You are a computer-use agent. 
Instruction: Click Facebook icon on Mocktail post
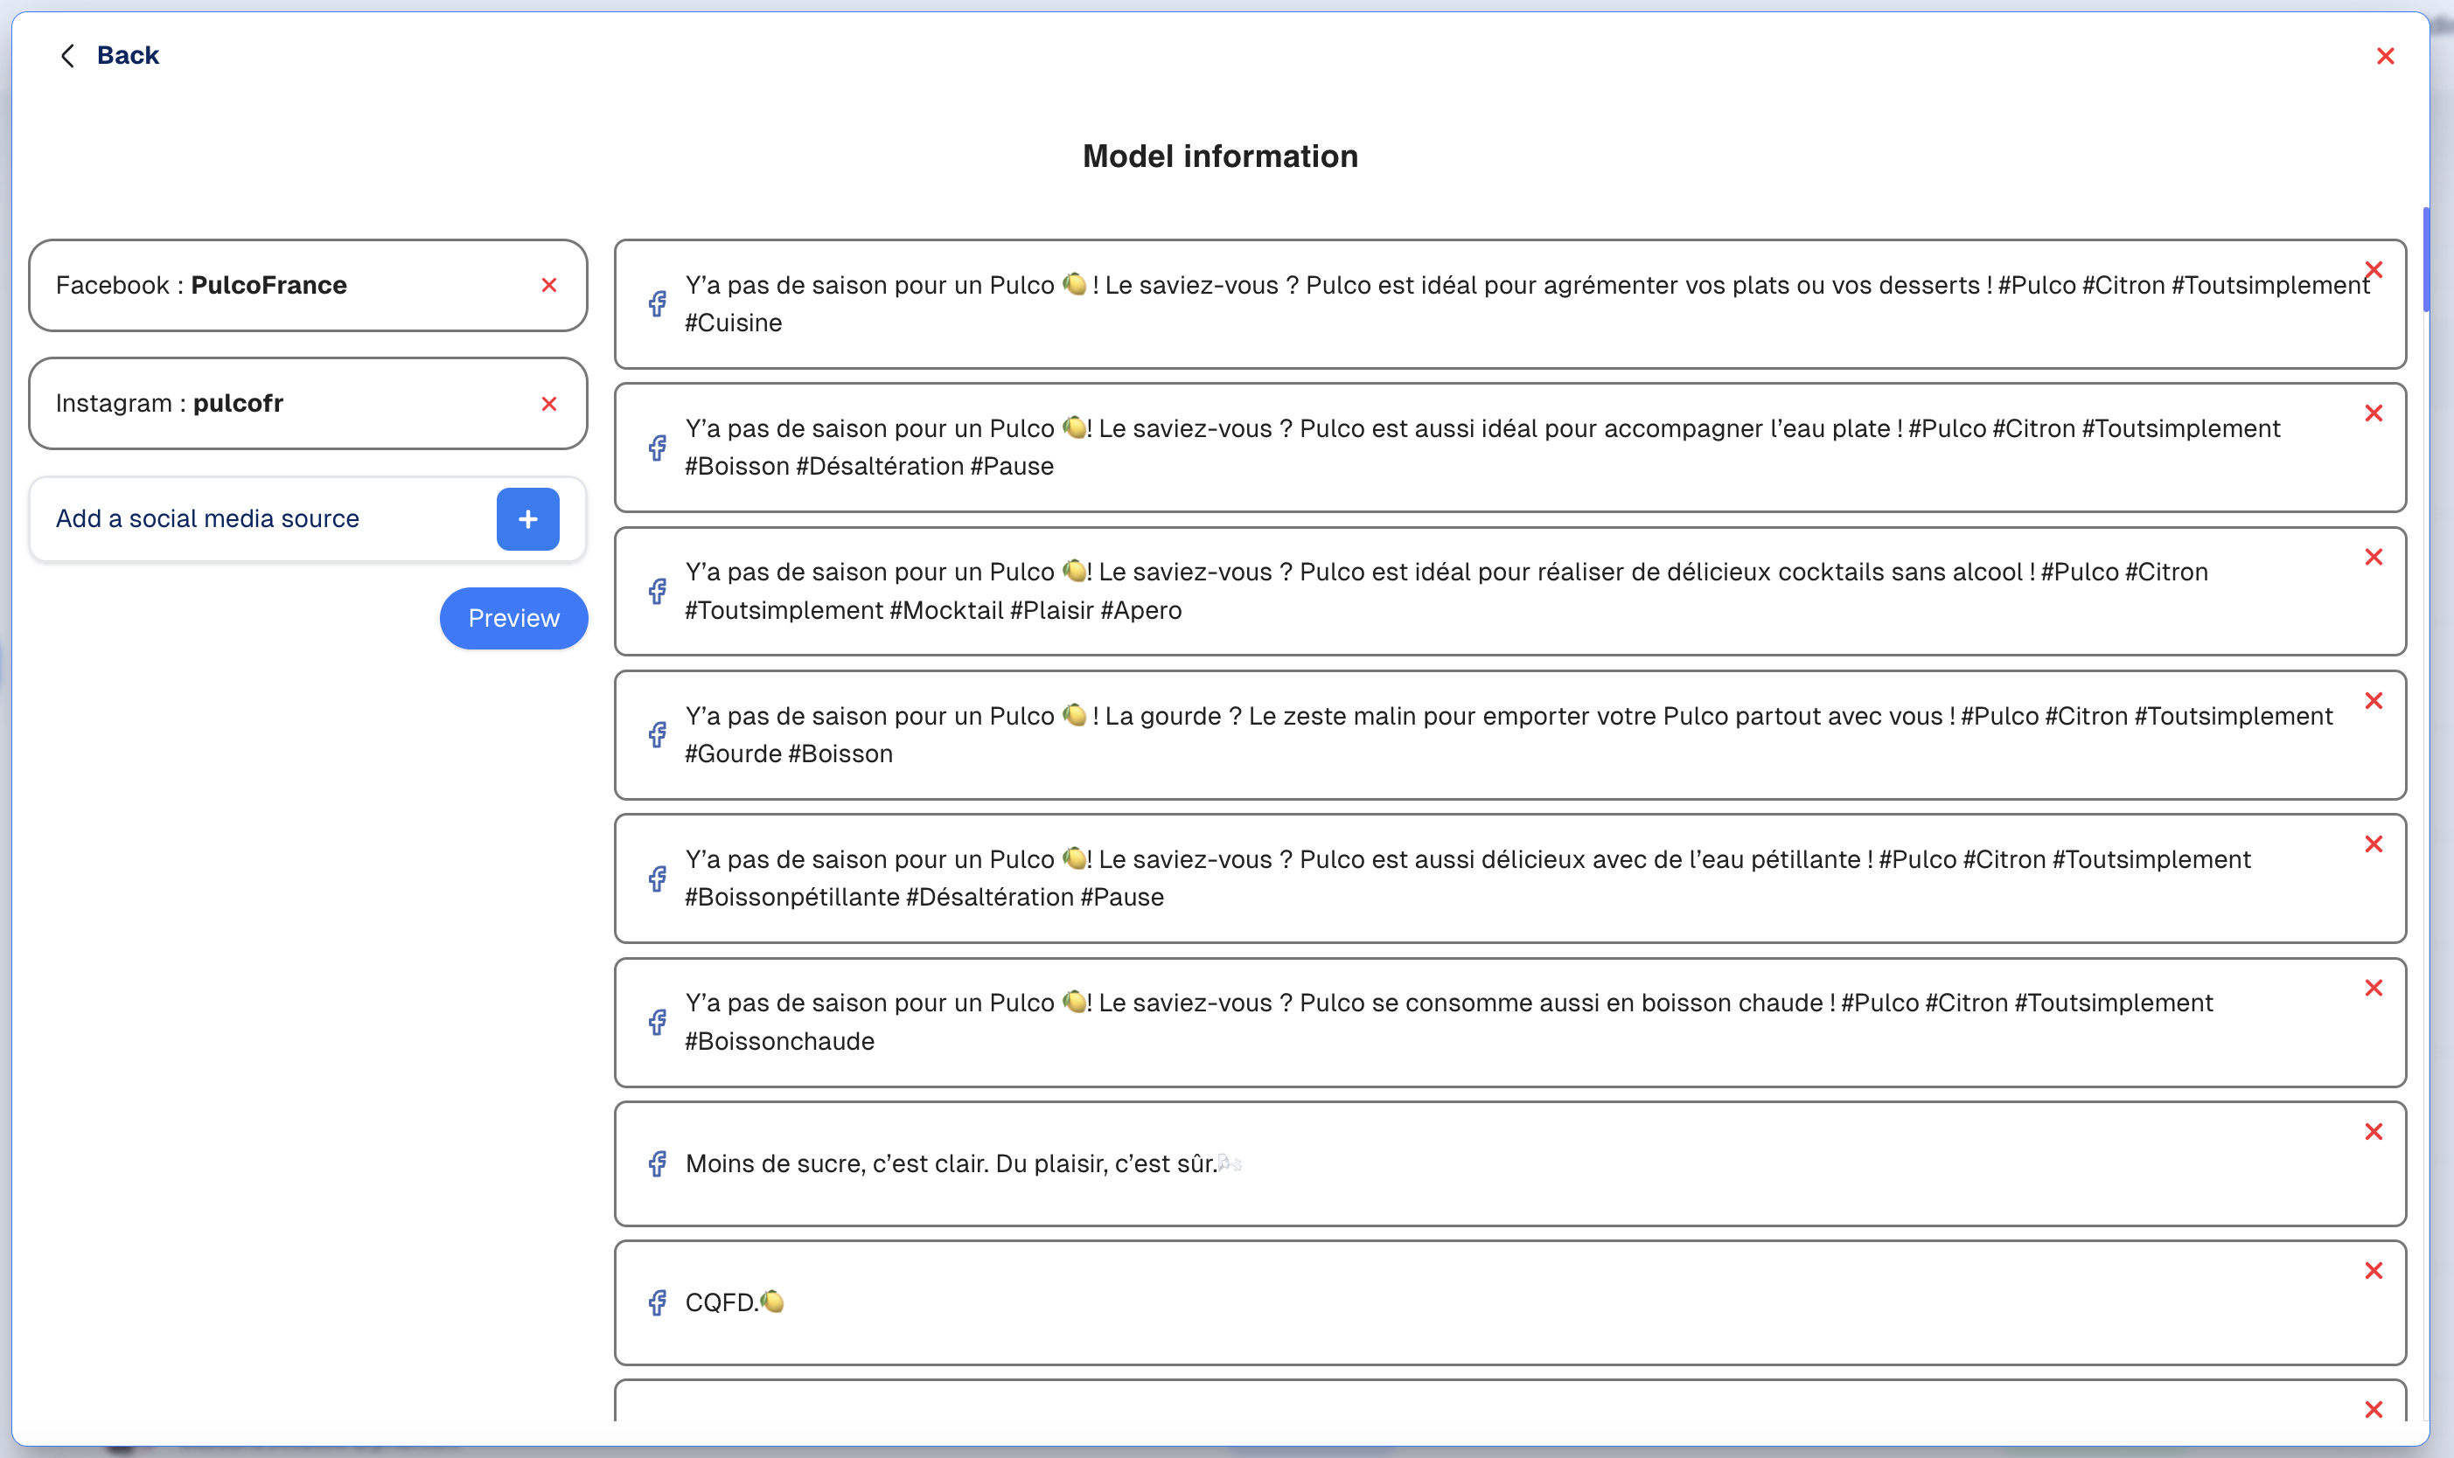point(658,592)
